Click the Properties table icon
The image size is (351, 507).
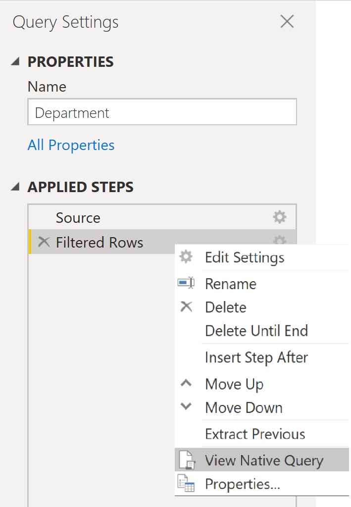[x=186, y=483]
